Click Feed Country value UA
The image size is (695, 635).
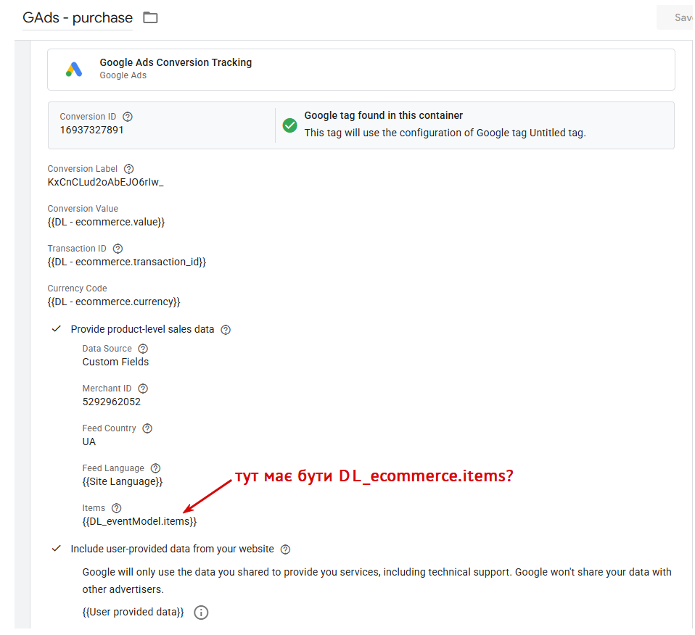tap(89, 442)
